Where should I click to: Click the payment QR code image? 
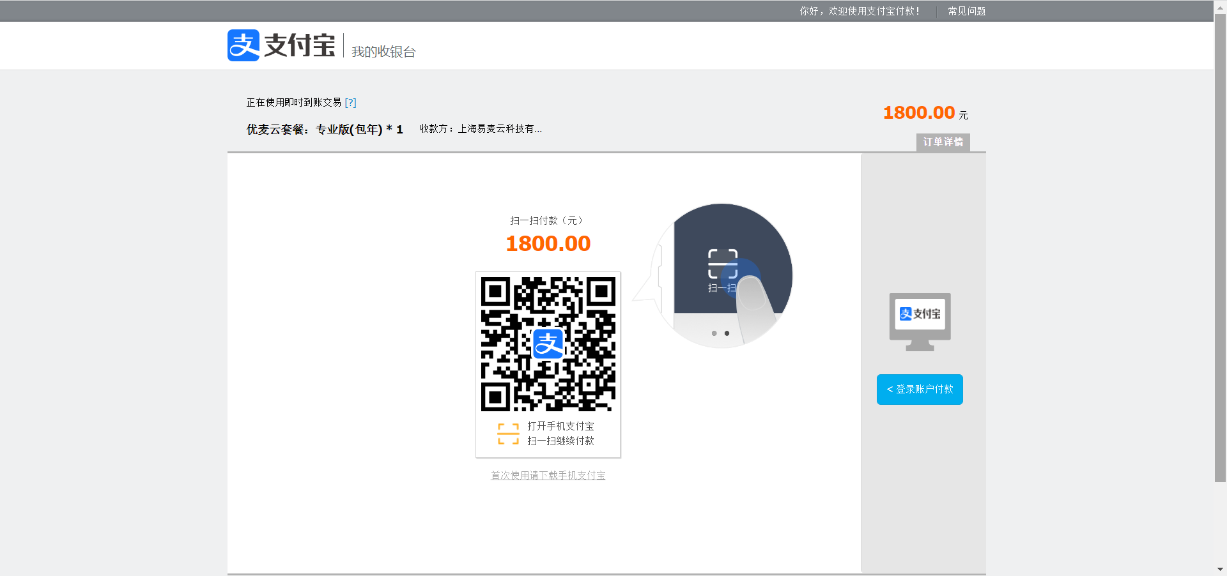coord(548,344)
